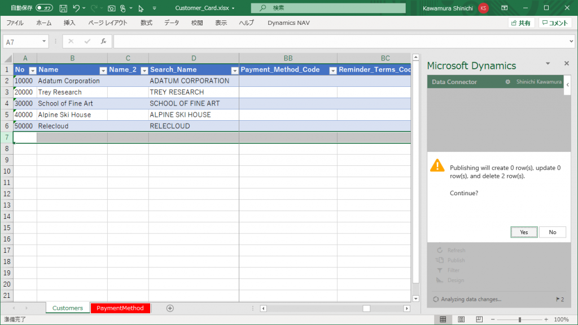Open the ファイル tab
Image resolution: width=578 pixels, height=325 pixels.
coord(15,23)
